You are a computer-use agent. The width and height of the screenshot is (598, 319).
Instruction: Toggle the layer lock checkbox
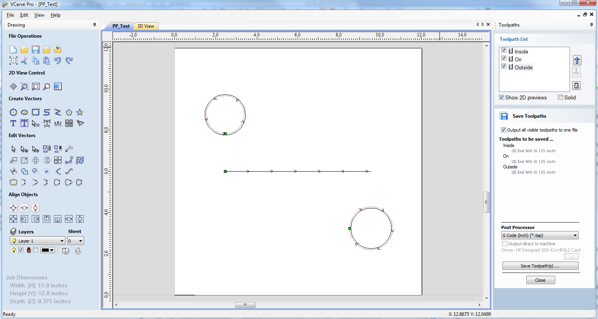coord(36,250)
